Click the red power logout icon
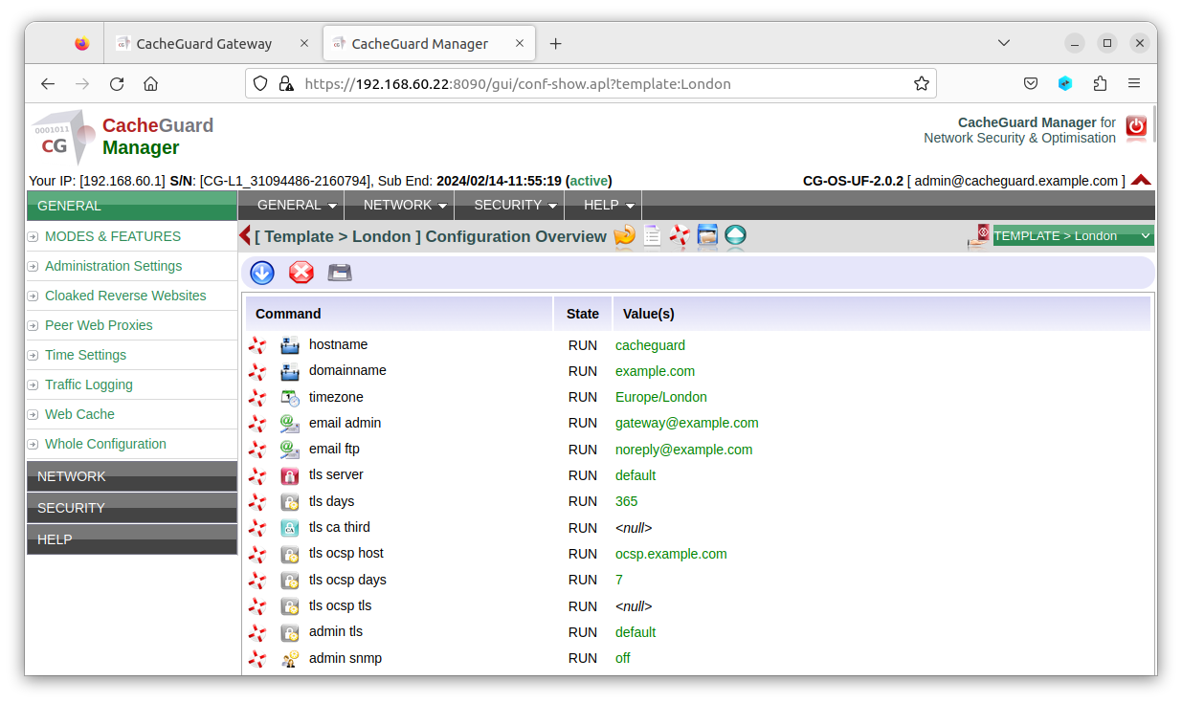Image resolution: width=1182 pixels, height=703 pixels. coord(1136,128)
